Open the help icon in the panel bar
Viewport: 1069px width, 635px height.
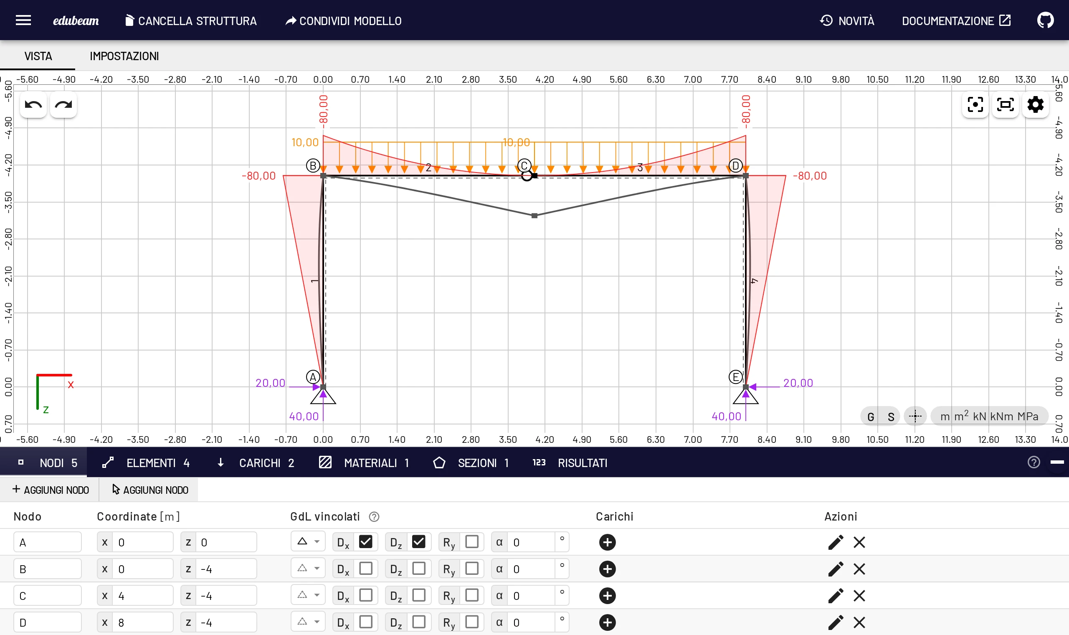point(1034,462)
